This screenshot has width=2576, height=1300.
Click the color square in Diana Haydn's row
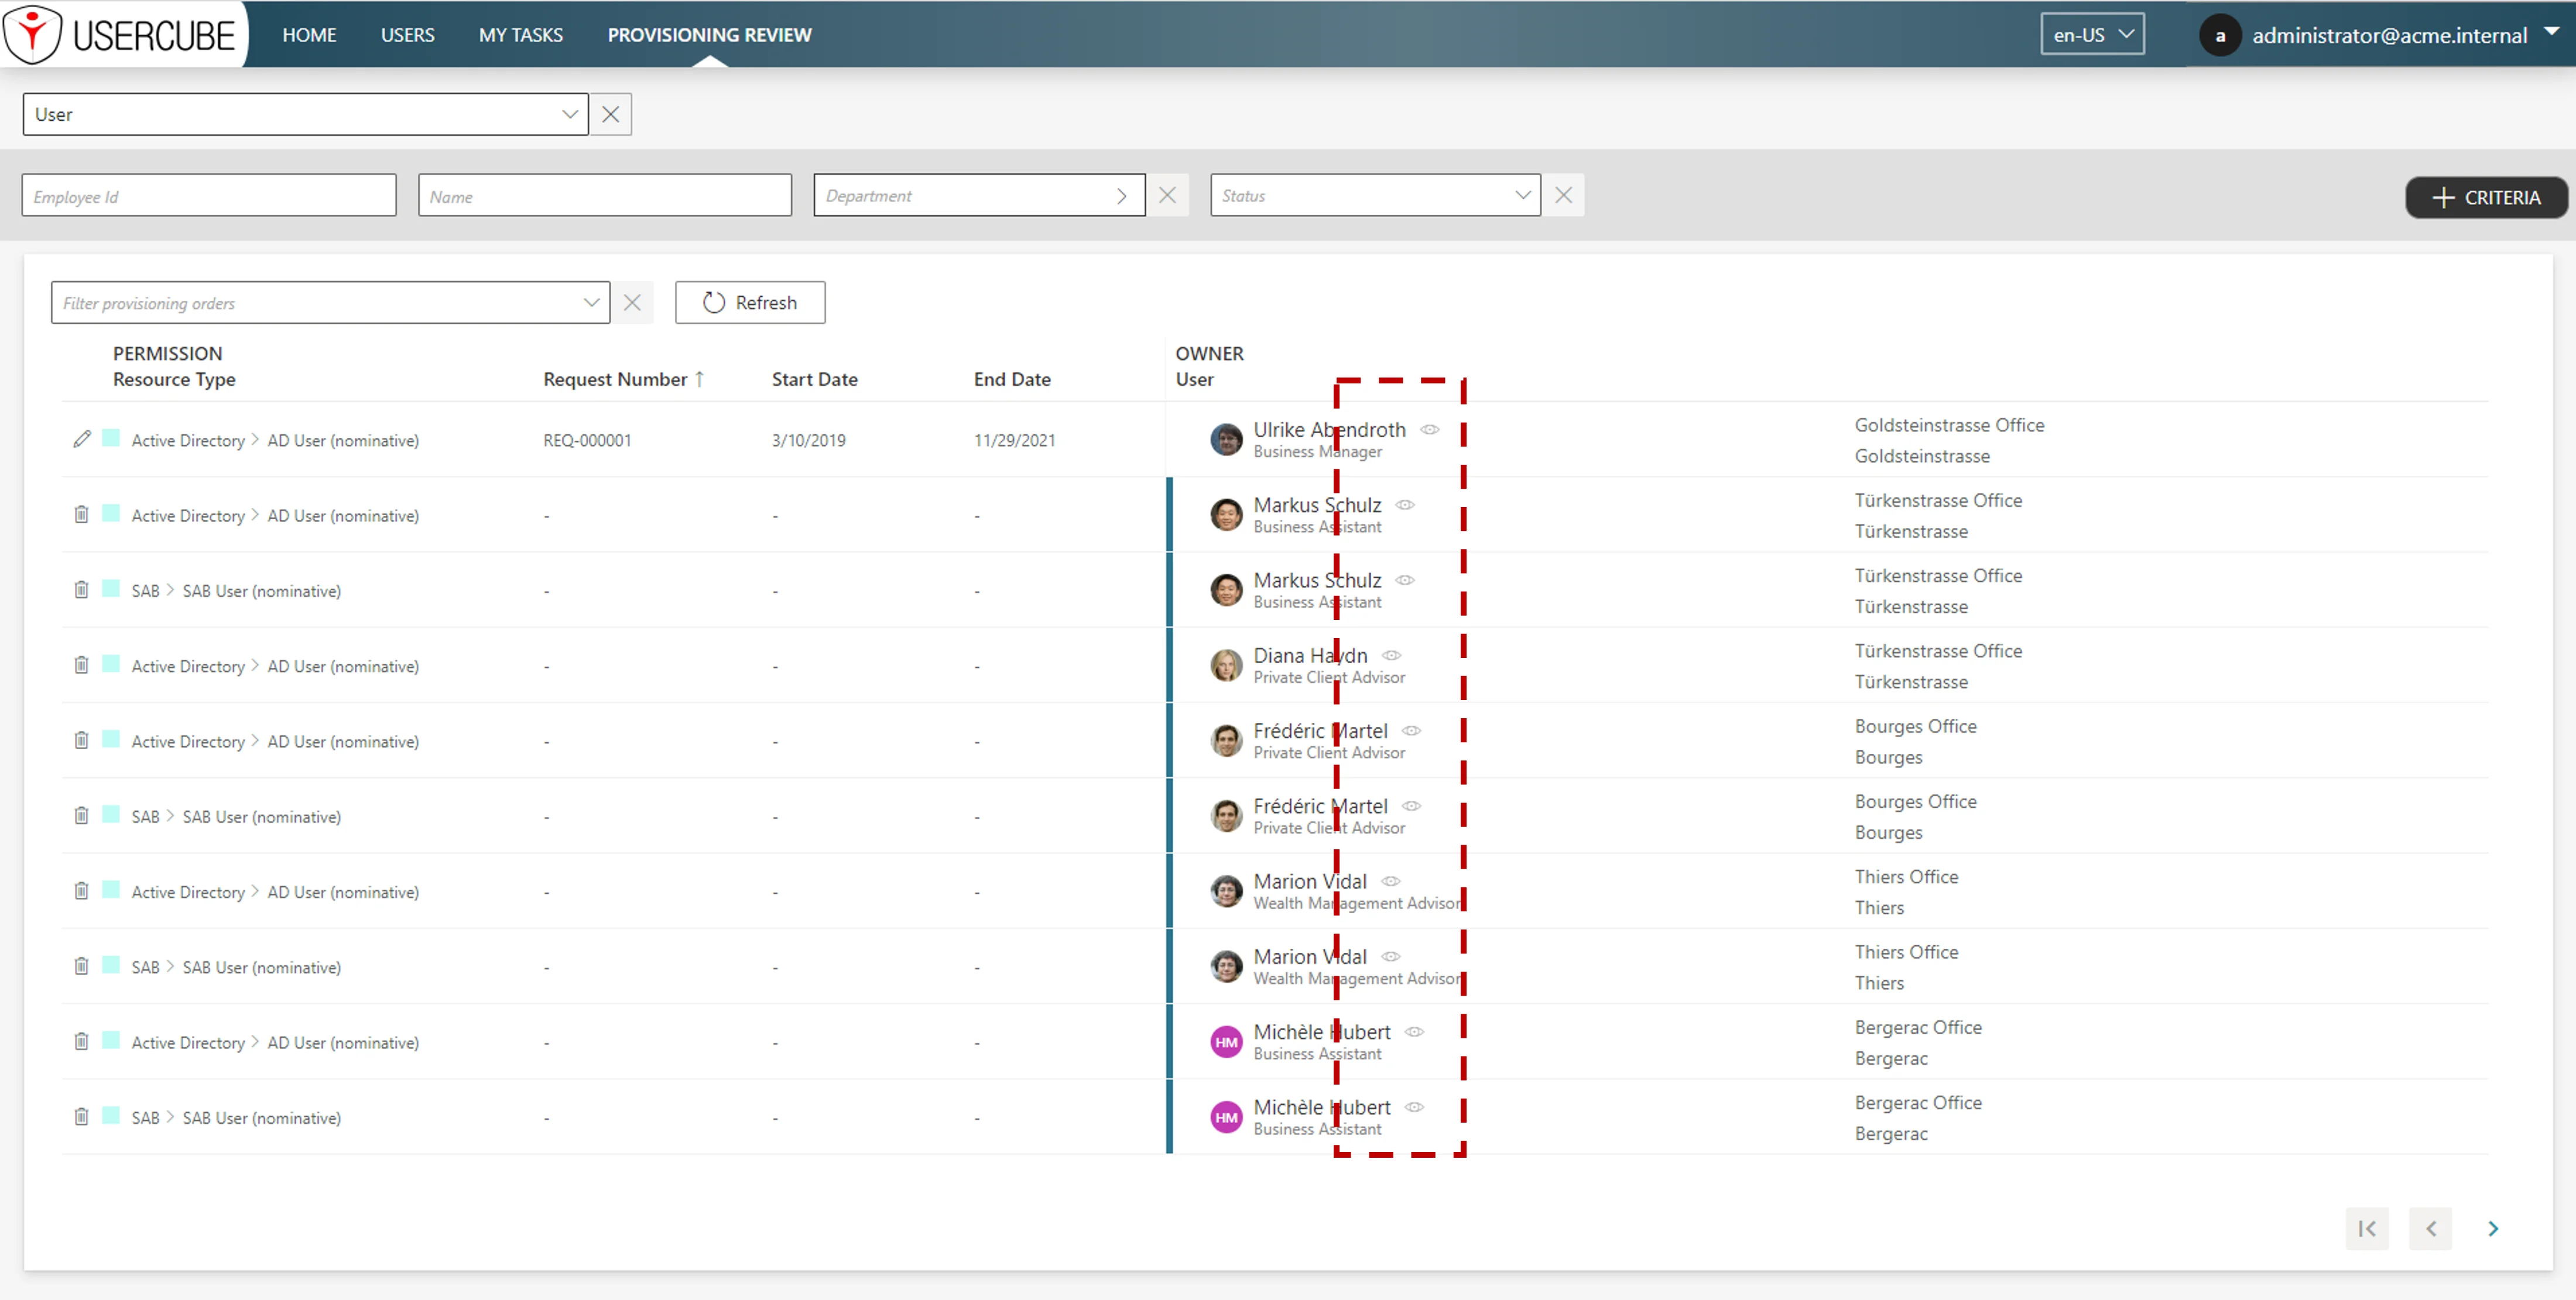point(111,664)
